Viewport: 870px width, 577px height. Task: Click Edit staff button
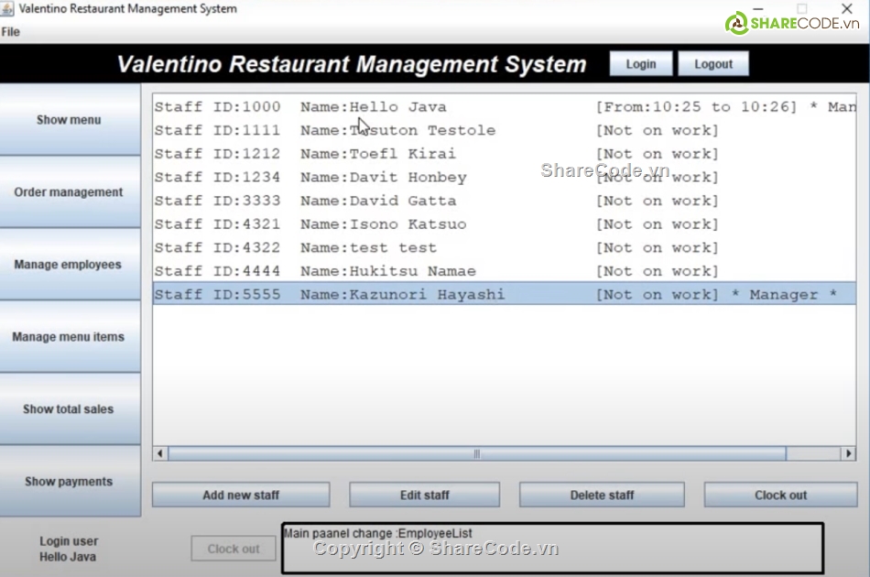coord(424,495)
